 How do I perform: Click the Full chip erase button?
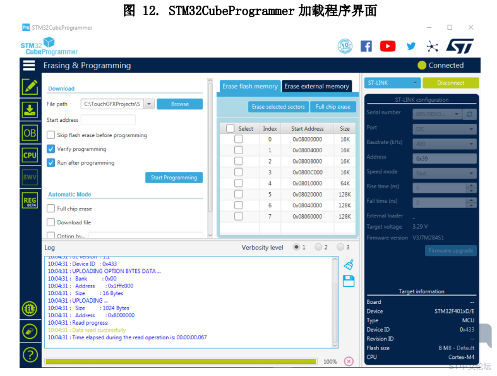(333, 107)
